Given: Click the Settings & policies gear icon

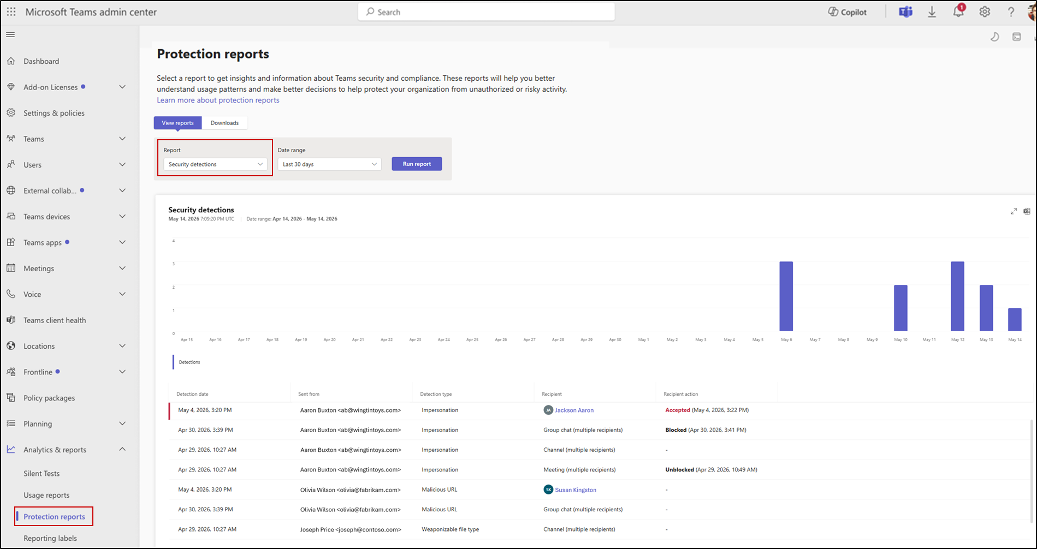Looking at the screenshot, I should coord(11,113).
